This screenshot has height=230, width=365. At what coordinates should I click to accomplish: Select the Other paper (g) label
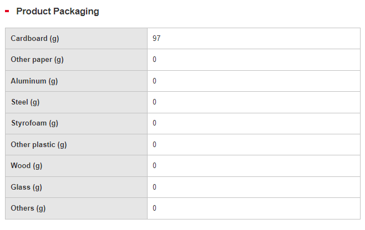coord(37,60)
